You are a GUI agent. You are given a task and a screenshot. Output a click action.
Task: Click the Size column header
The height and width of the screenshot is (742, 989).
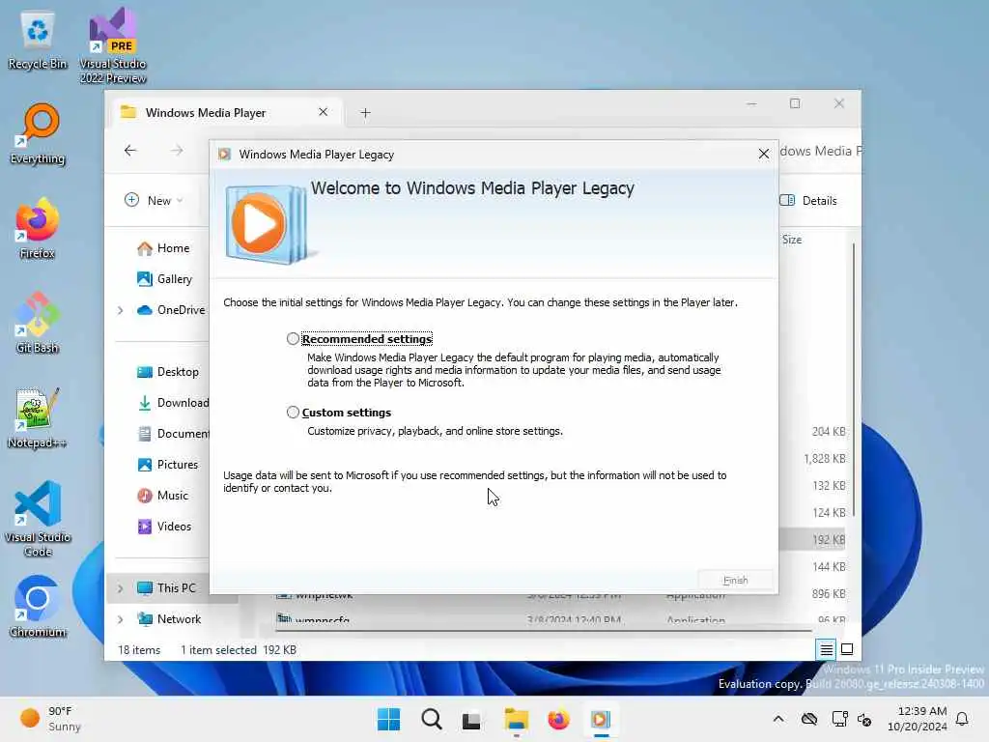[x=792, y=240]
